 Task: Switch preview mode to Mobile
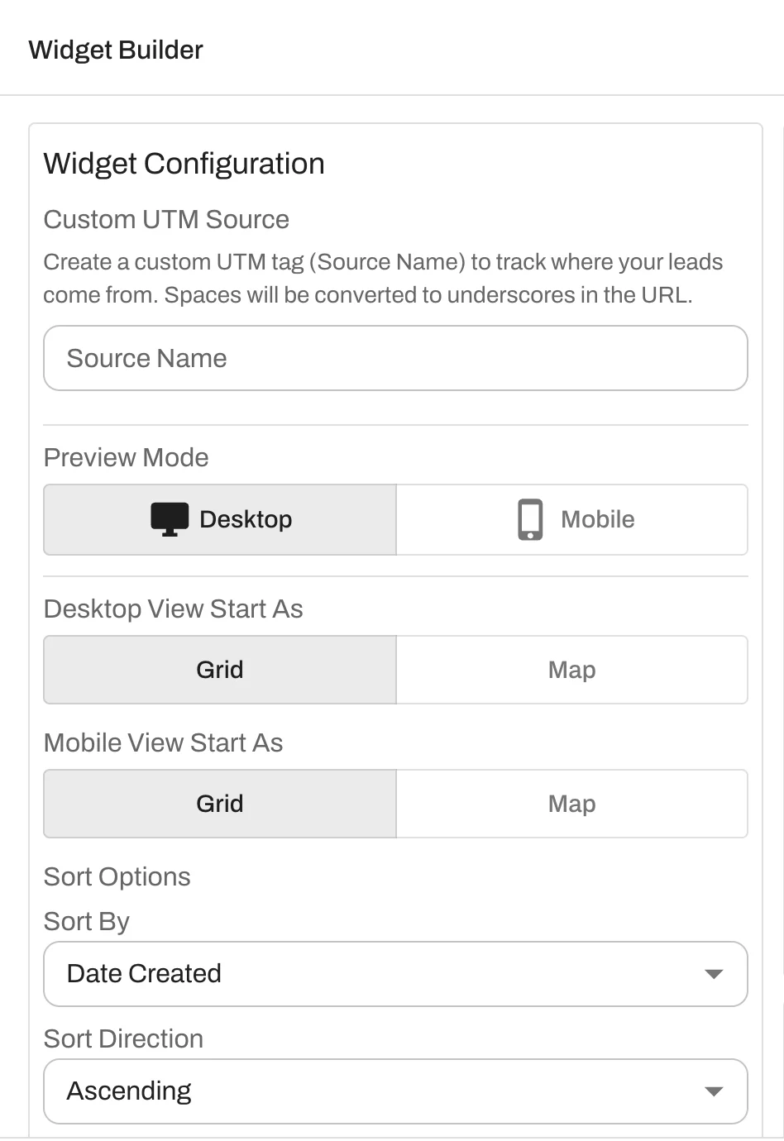pyautogui.click(x=572, y=519)
